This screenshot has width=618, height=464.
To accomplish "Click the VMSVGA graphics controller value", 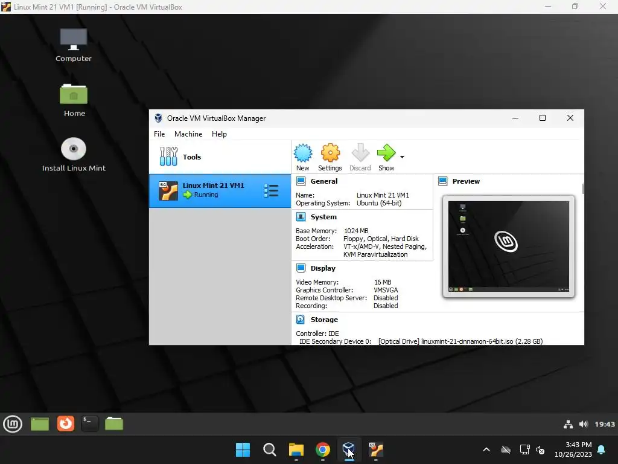I will pos(386,290).
